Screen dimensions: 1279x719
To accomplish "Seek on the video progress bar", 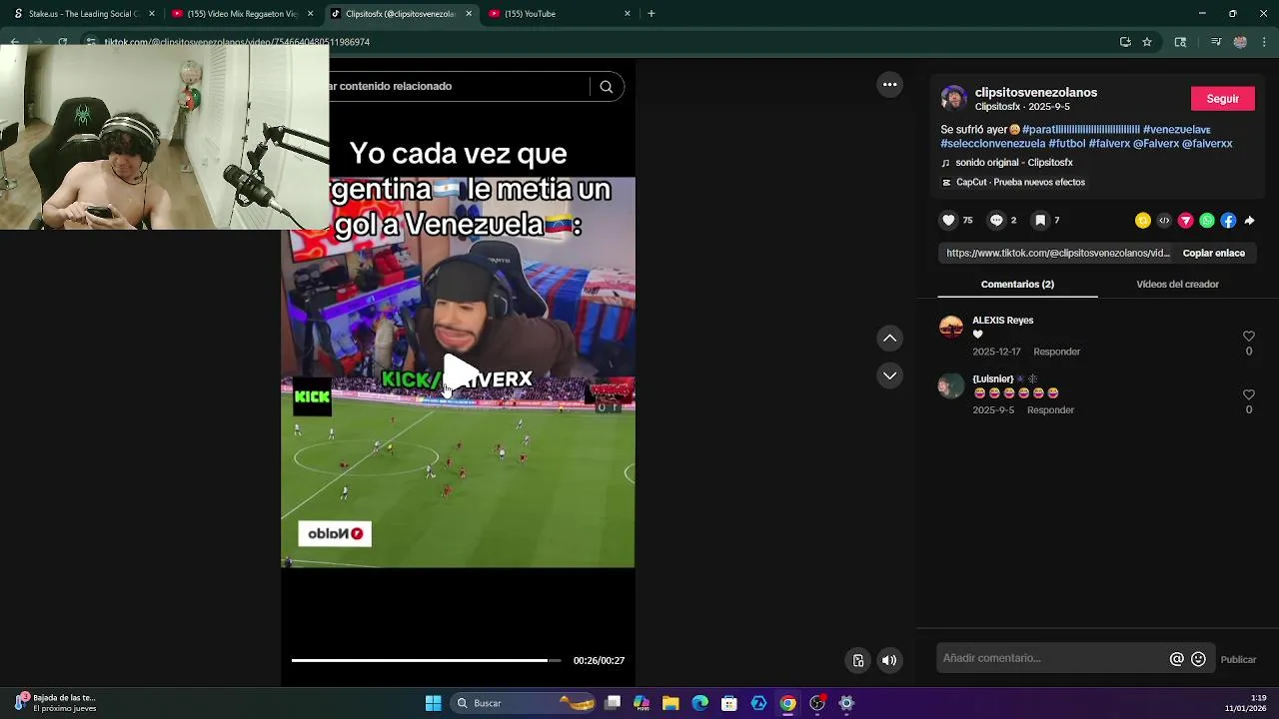I will [x=426, y=660].
